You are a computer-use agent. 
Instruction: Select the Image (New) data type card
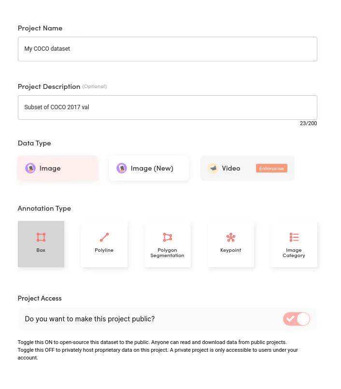click(x=149, y=168)
